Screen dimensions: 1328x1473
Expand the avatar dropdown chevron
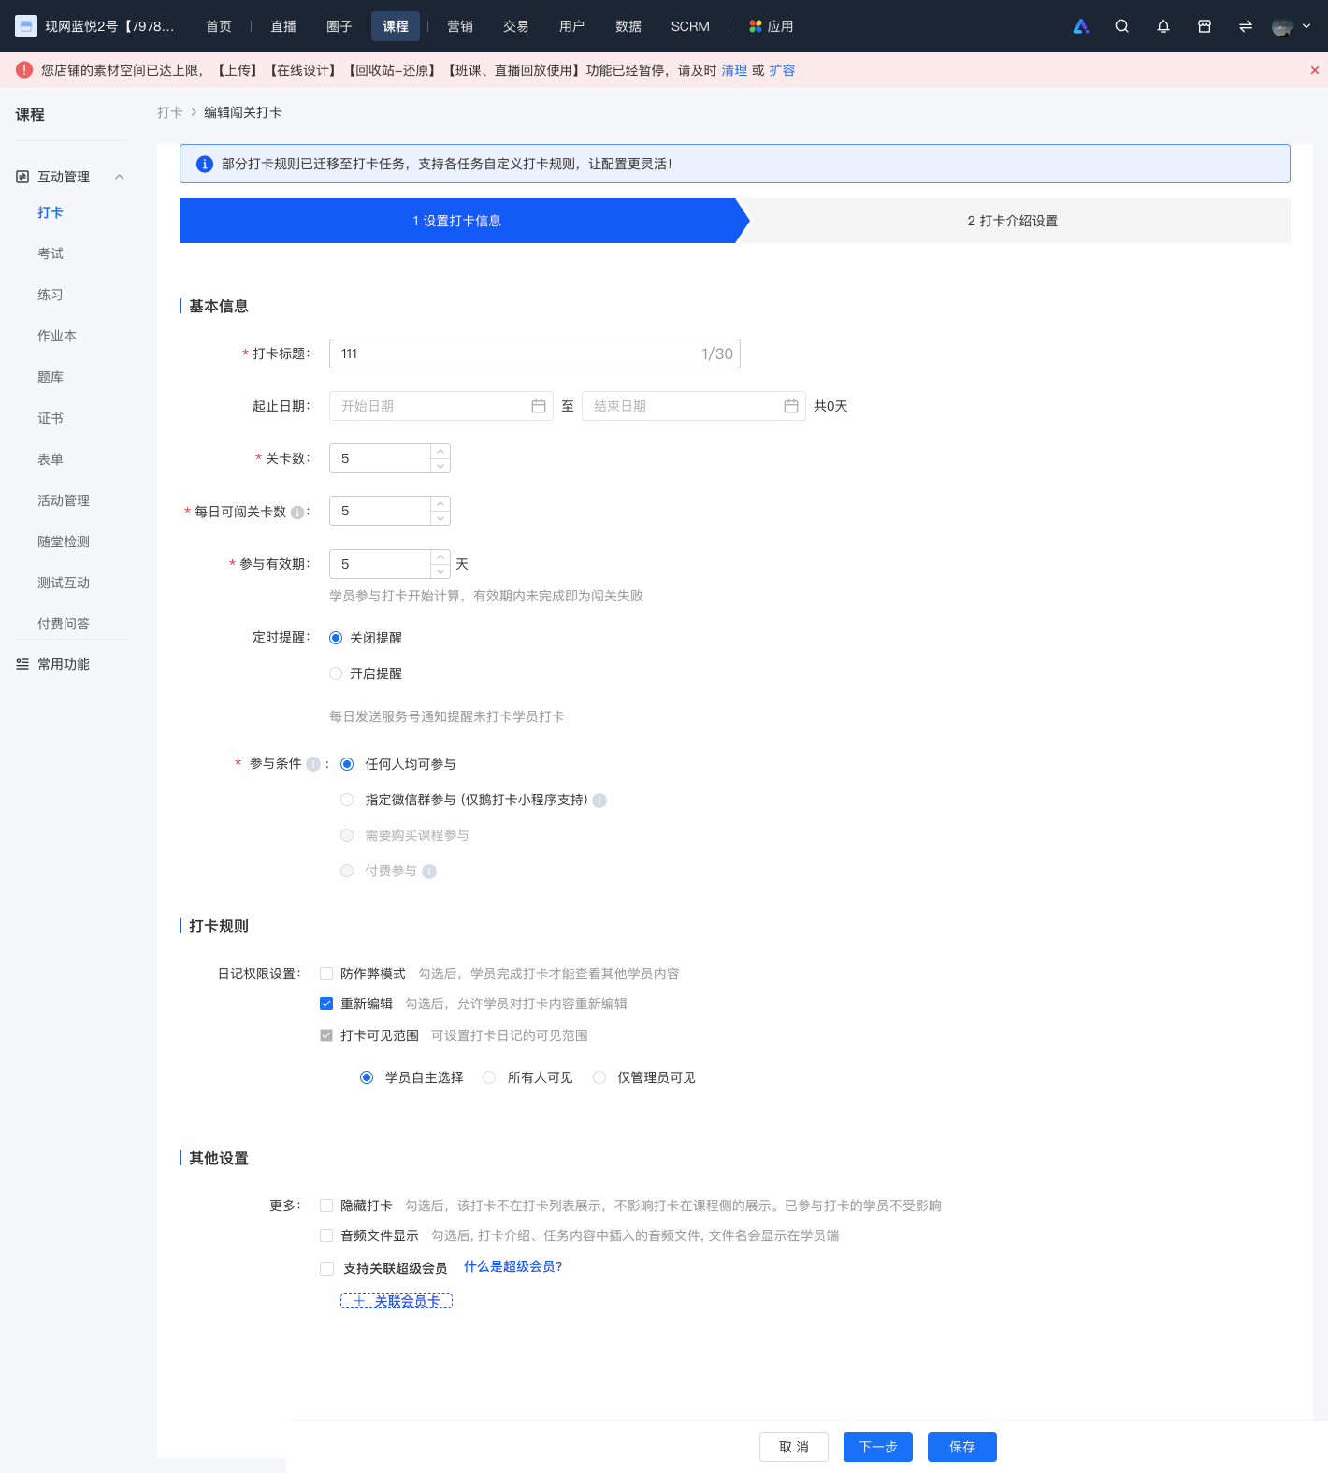pos(1306,26)
